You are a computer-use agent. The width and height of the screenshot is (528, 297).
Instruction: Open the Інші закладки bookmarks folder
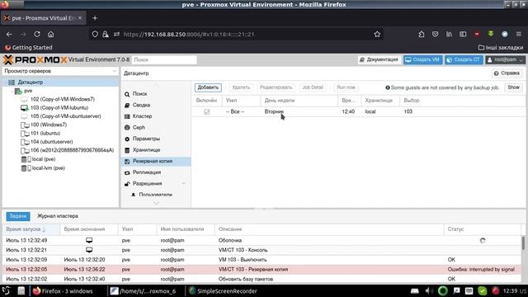[501, 48]
